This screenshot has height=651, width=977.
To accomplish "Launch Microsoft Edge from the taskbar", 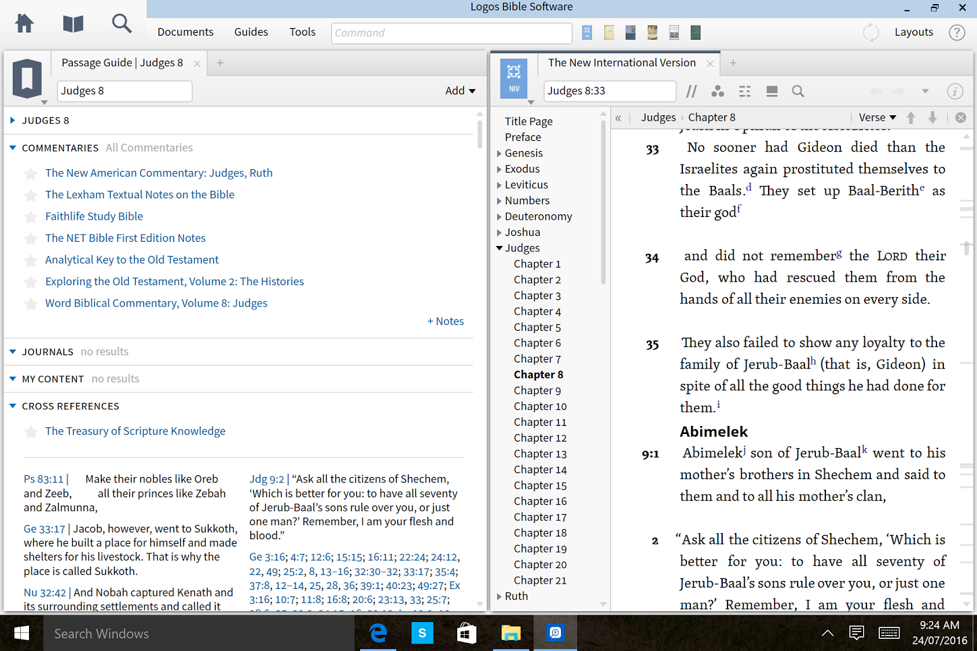I will 378,633.
